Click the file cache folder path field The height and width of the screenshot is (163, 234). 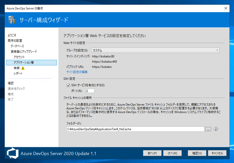[x=135, y=129]
